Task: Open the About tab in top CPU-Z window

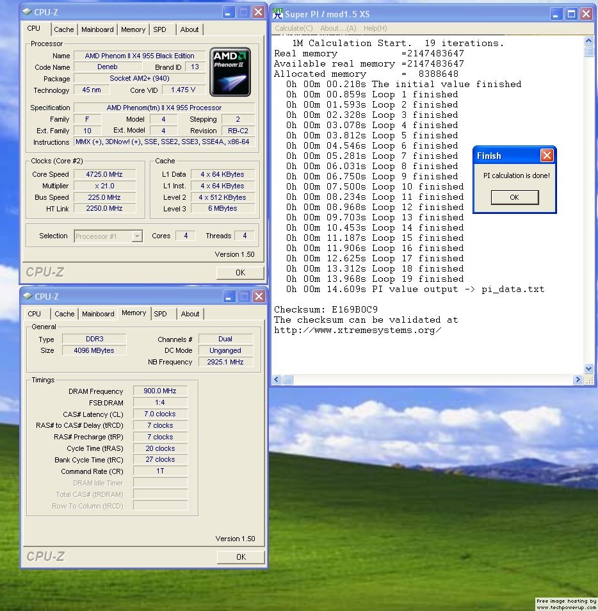Action: pyautogui.click(x=190, y=29)
